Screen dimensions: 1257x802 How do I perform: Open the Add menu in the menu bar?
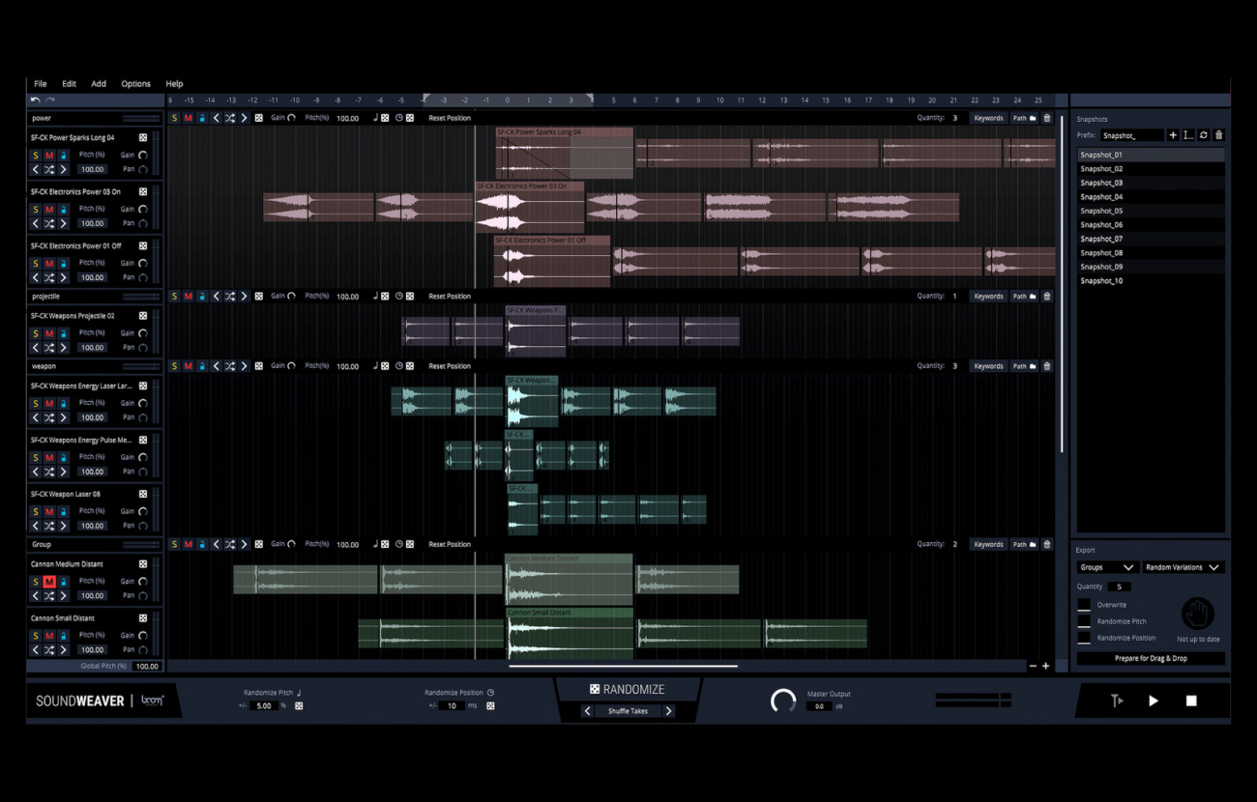(x=98, y=83)
